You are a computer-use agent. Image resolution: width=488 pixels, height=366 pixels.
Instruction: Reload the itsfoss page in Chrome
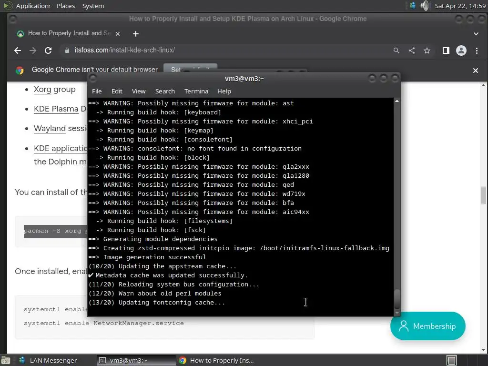tap(48, 51)
